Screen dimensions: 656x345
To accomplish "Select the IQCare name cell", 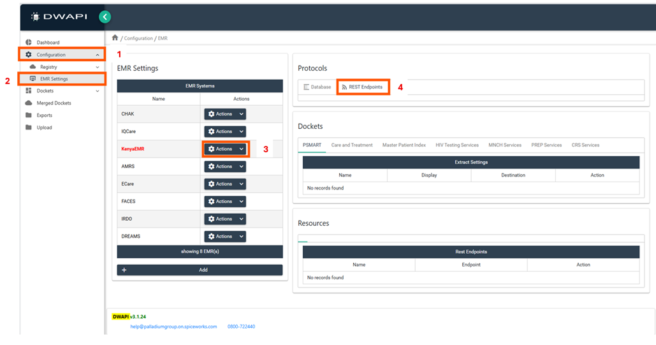I will (x=159, y=131).
